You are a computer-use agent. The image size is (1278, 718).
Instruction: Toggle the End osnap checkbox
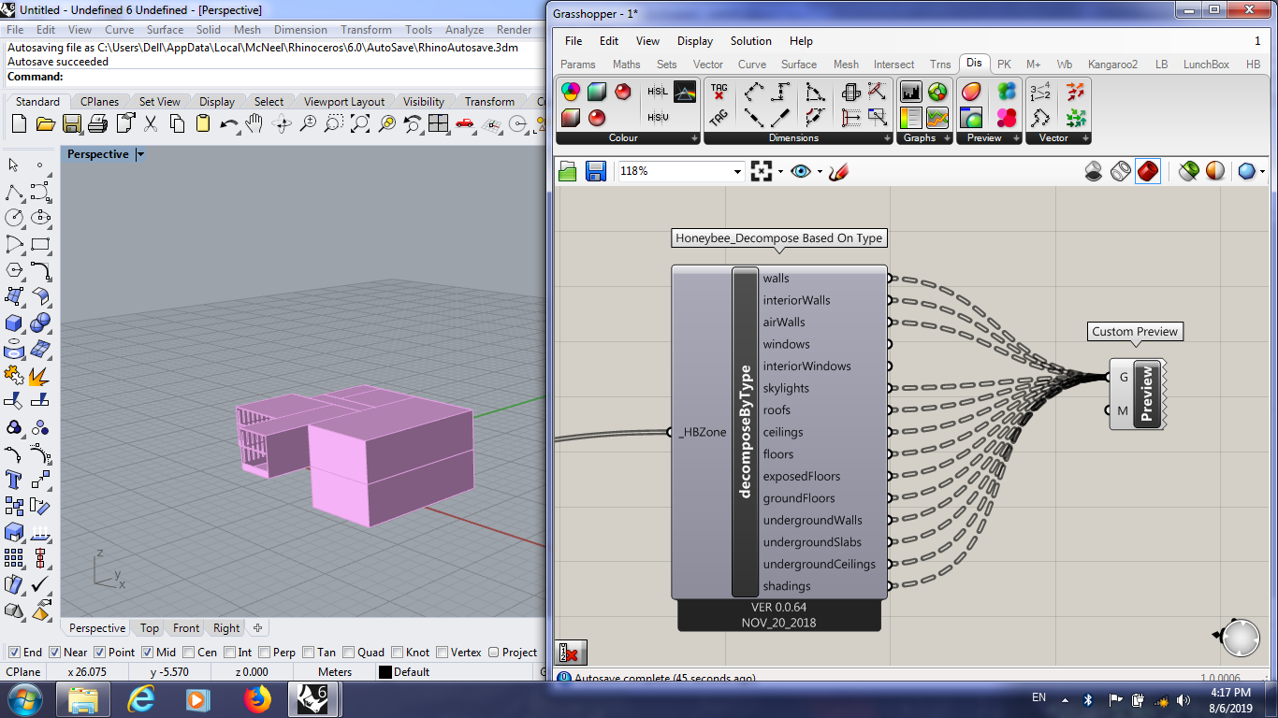pos(13,653)
